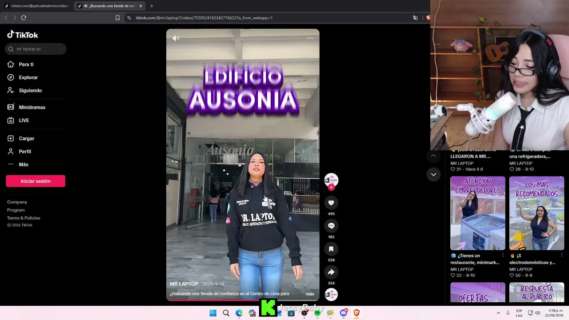The height and width of the screenshot is (320, 569).
Task: Bookmark this page from the address bar
Action: coord(117,18)
